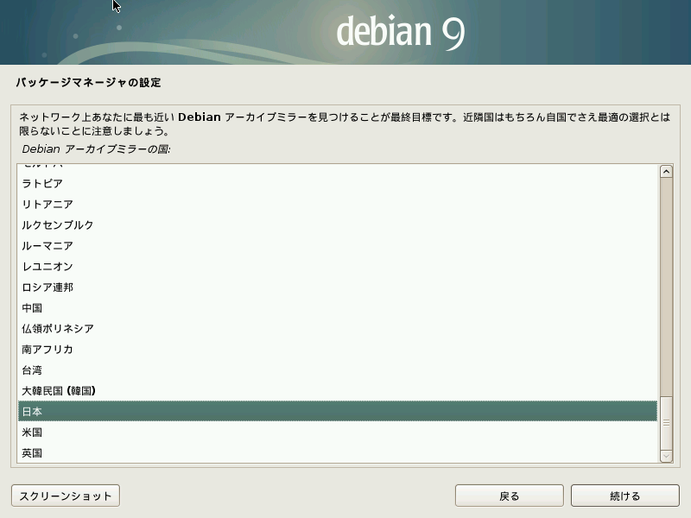This screenshot has height=518, width=691.
Task: Select レユニオン list entry
Action: (x=338, y=266)
